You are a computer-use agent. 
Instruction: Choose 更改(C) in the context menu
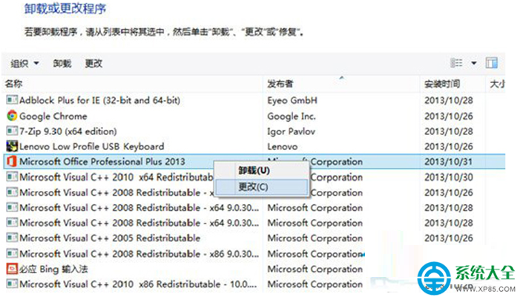262,187
